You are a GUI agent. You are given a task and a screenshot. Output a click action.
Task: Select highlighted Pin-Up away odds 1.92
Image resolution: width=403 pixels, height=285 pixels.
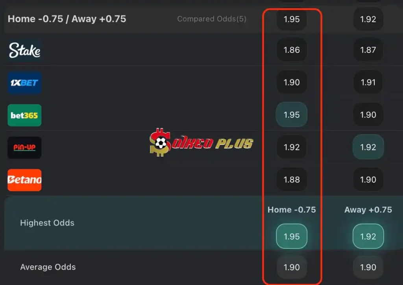tap(368, 147)
